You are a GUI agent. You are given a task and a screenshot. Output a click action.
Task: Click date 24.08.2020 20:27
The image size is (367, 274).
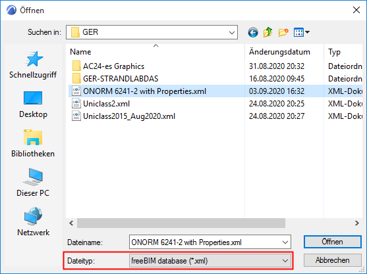(x=277, y=116)
